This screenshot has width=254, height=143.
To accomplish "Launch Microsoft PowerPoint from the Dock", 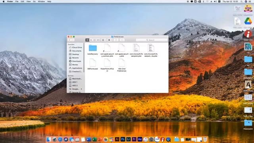I will click(x=100, y=139).
